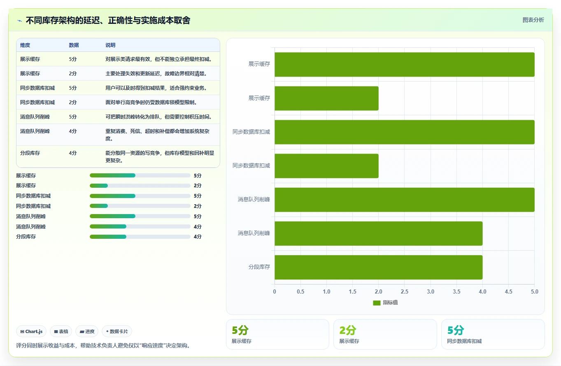This screenshot has width=561, height=366.
Task: Click the 3.5 tick on chart x-axis
Action: (x=456, y=291)
